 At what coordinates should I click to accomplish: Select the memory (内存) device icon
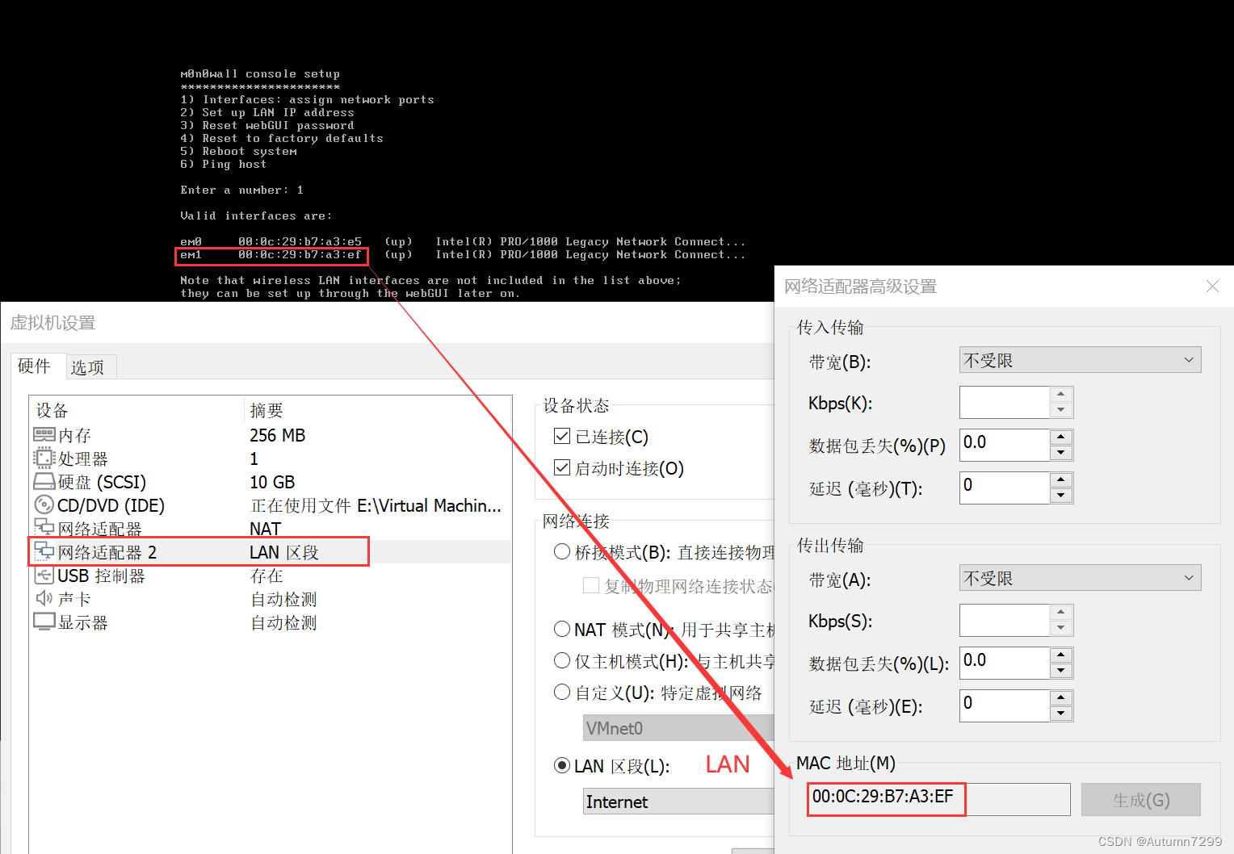coord(44,435)
